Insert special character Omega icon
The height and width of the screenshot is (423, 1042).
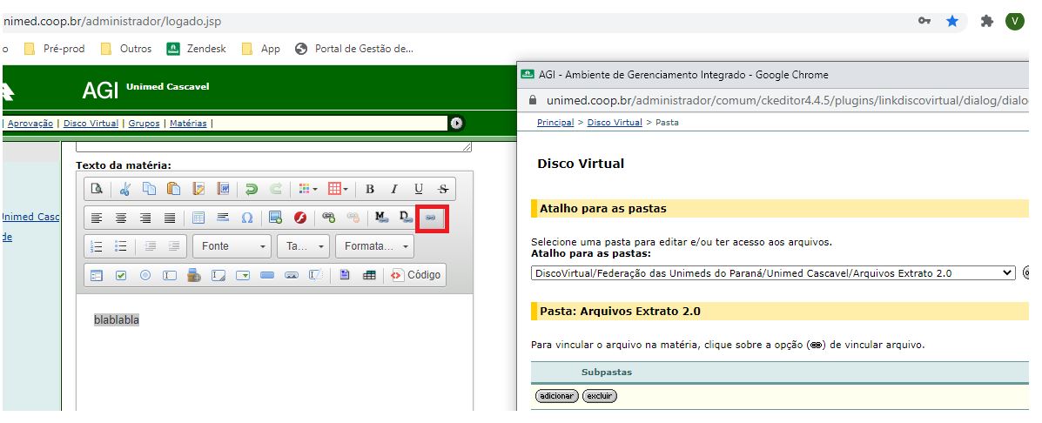click(x=247, y=218)
